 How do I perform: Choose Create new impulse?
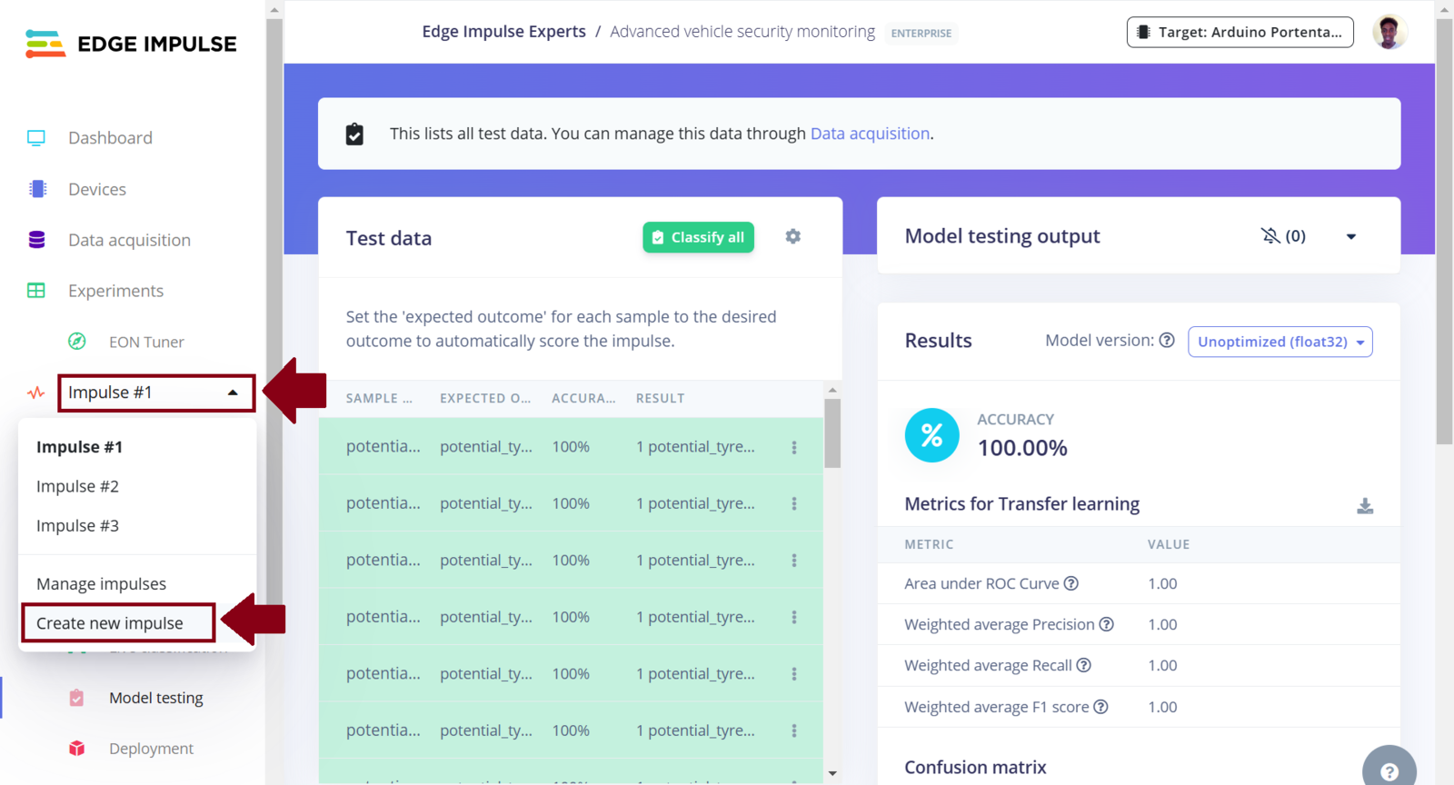[x=109, y=623]
